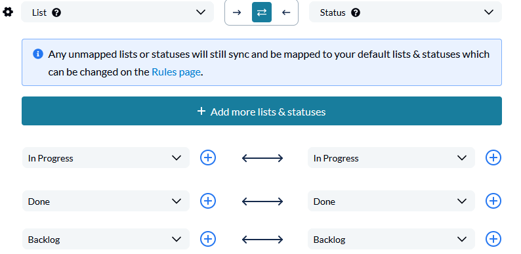Viewport: 521px width, 254px height.
Task: Follow the Rules page link
Action: [x=176, y=72]
